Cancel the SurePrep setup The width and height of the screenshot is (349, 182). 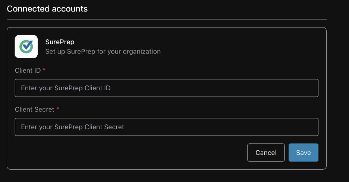tap(266, 153)
